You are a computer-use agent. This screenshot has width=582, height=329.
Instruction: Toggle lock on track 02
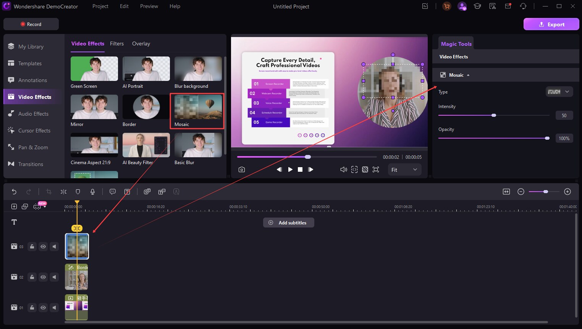click(x=32, y=277)
